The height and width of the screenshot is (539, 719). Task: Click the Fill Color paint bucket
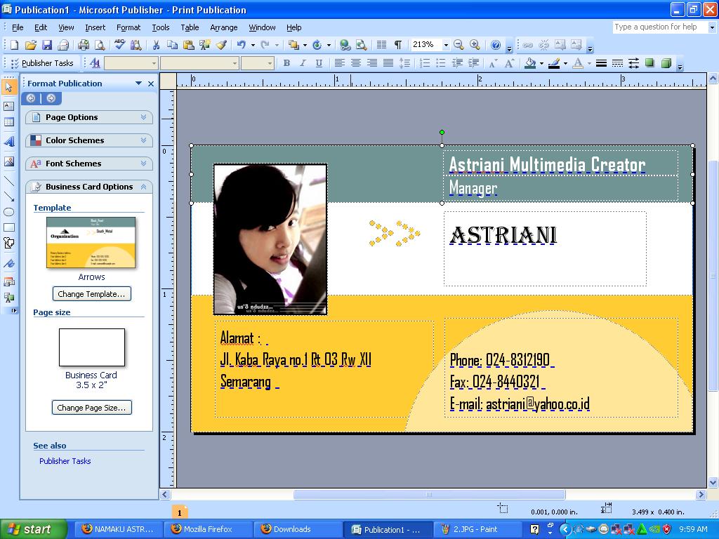click(x=531, y=63)
